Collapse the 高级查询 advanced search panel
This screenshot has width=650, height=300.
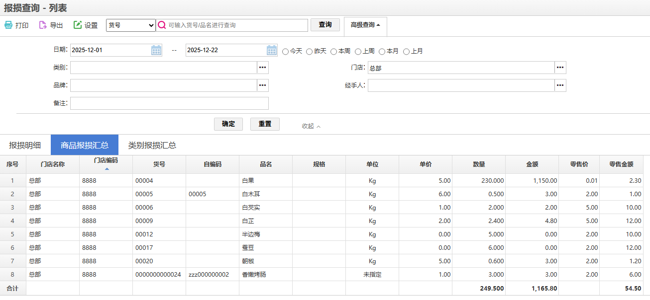365,25
